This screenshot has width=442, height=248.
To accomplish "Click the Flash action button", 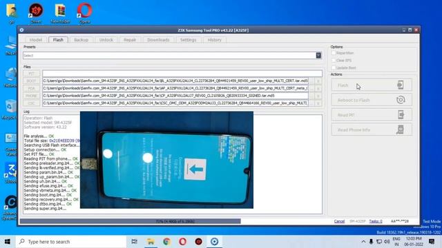I will coord(372,85).
